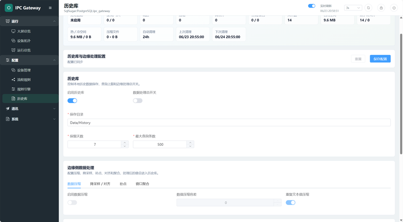Image resolution: width=403 pixels, height=222 pixels.
Task: Open 大屏总览 in the sidebar
Action: tap(29, 31)
